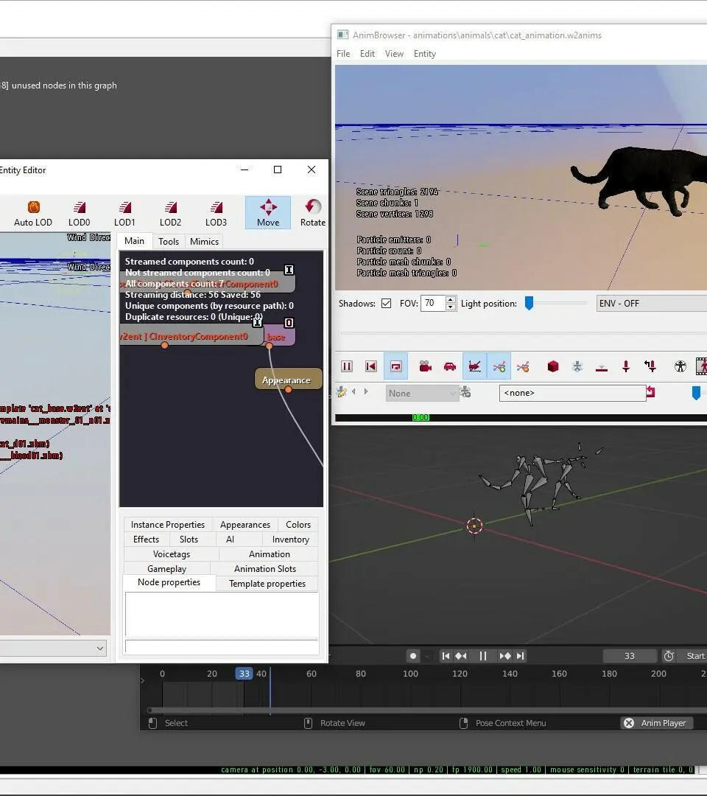Click the FOV value field showing 70
This screenshot has width=707, height=796.
pos(432,304)
